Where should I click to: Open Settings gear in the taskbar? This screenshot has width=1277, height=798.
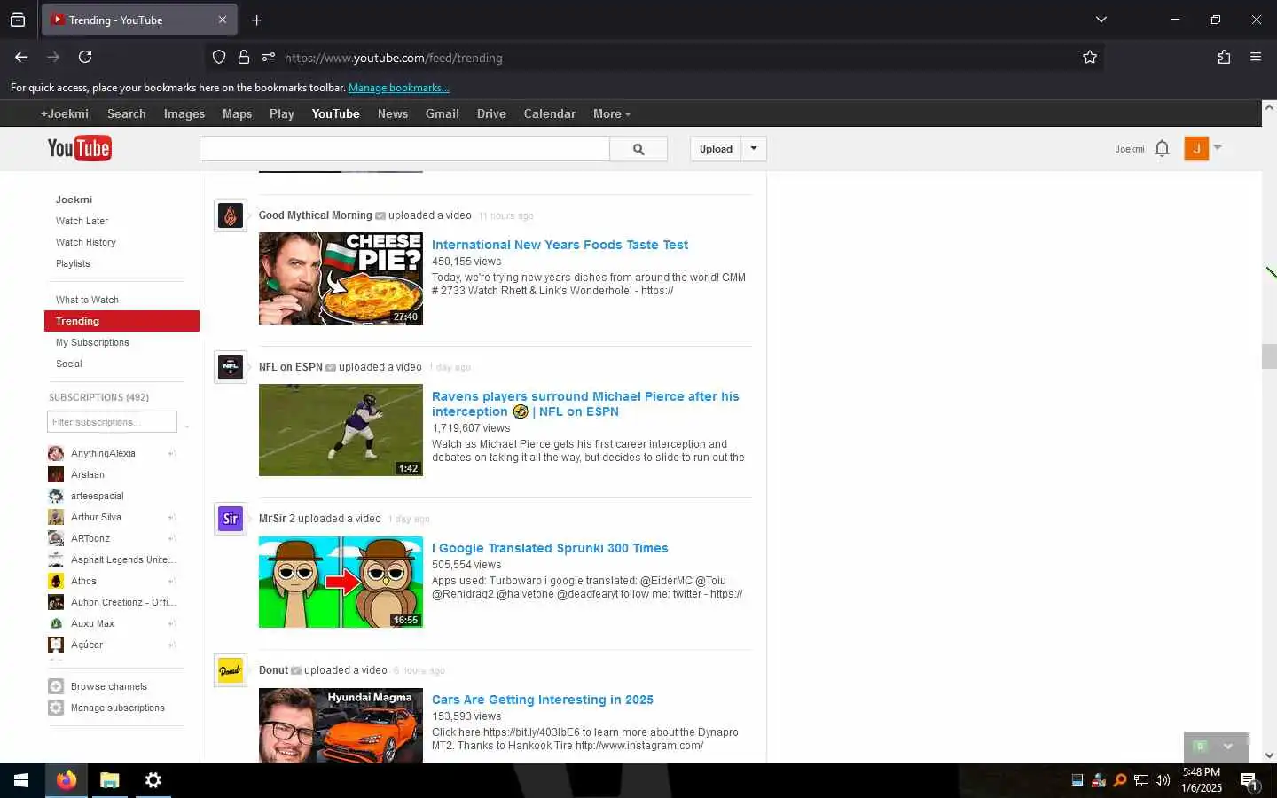coord(153,780)
